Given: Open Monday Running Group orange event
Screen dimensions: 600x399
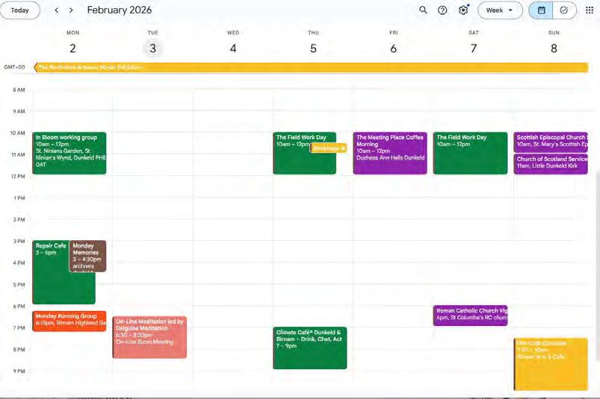Looking at the screenshot, I should point(69,321).
